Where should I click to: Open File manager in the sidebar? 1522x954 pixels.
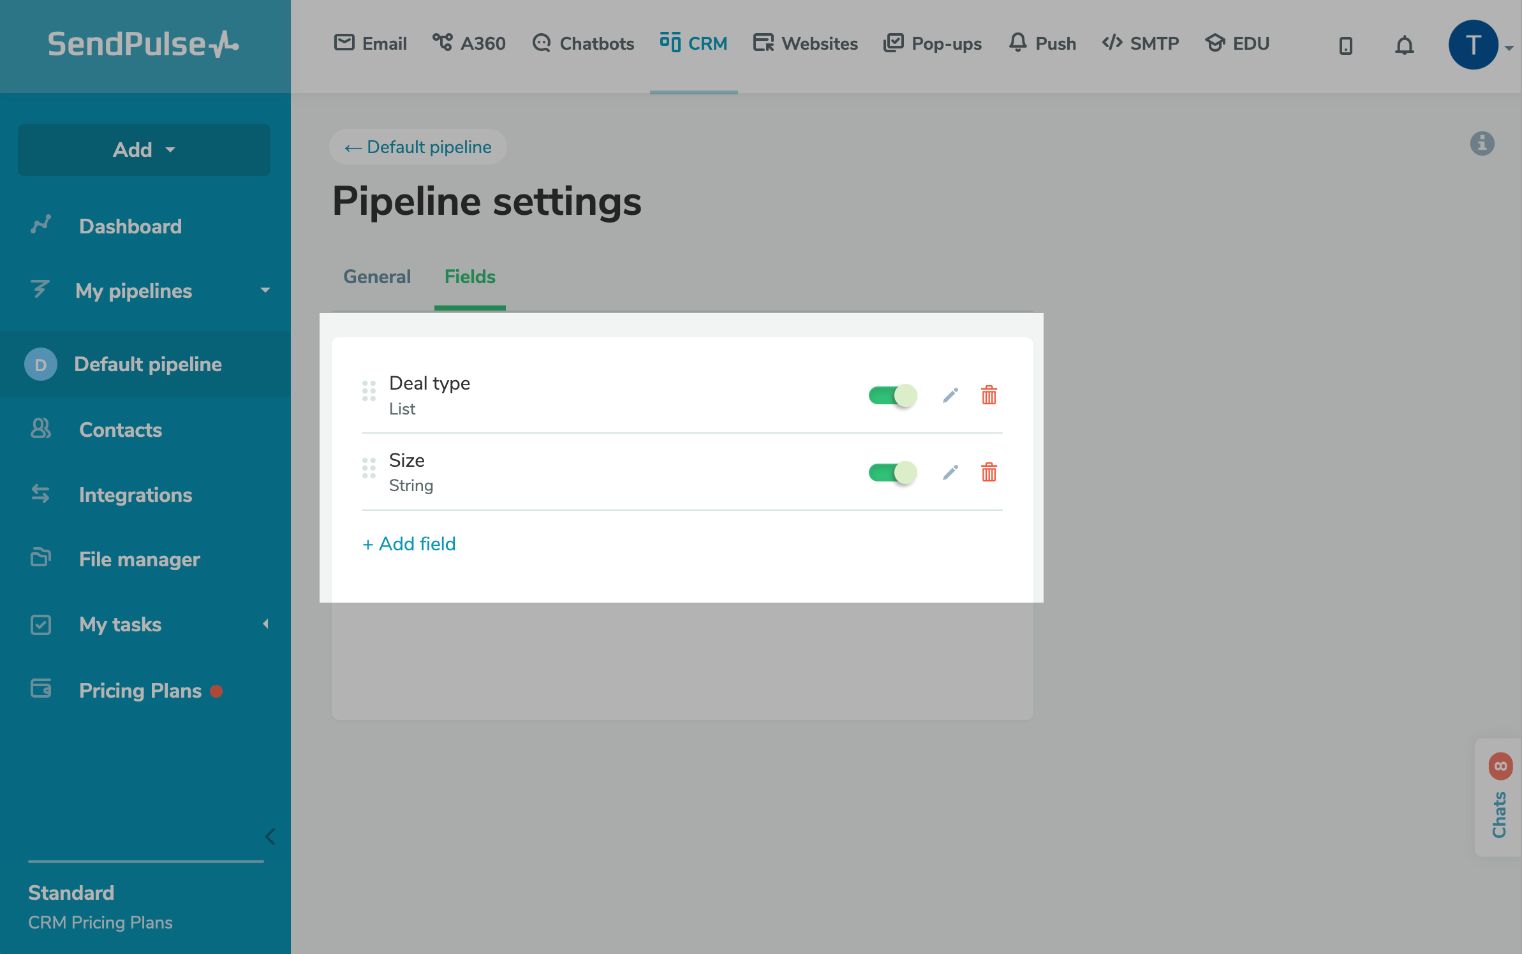tap(140, 559)
